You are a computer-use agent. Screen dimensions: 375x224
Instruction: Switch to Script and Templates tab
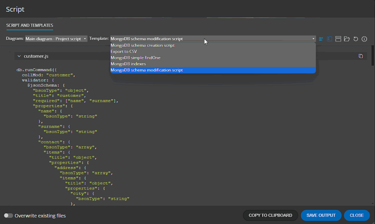click(30, 25)
